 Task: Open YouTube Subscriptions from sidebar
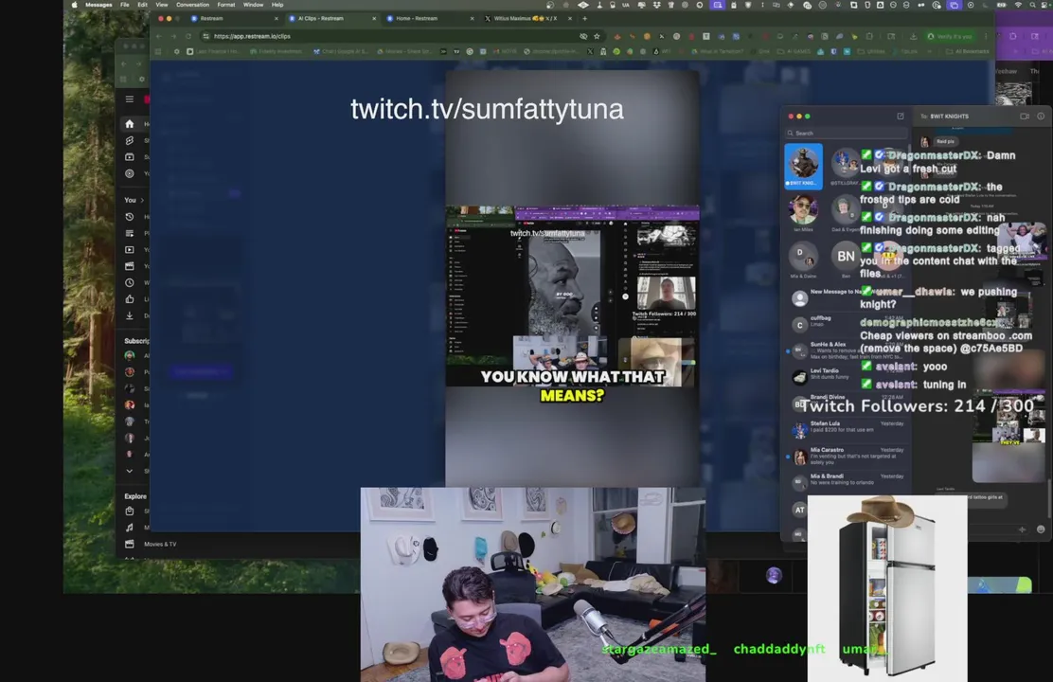point(134,156)
